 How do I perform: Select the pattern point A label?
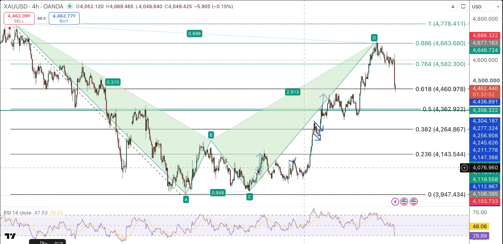pyautogui.click(x=186, y=200)
